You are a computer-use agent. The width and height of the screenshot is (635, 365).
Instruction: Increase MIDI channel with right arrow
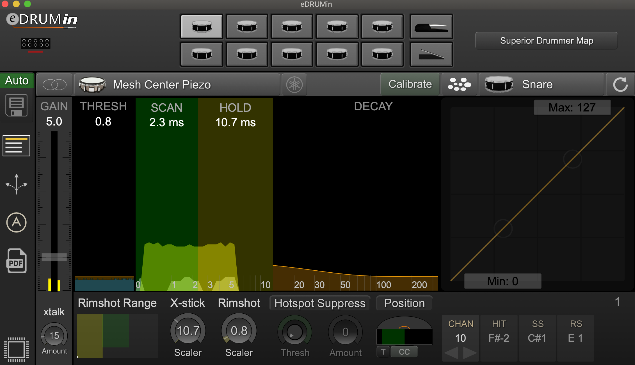[x=470, y=353]
